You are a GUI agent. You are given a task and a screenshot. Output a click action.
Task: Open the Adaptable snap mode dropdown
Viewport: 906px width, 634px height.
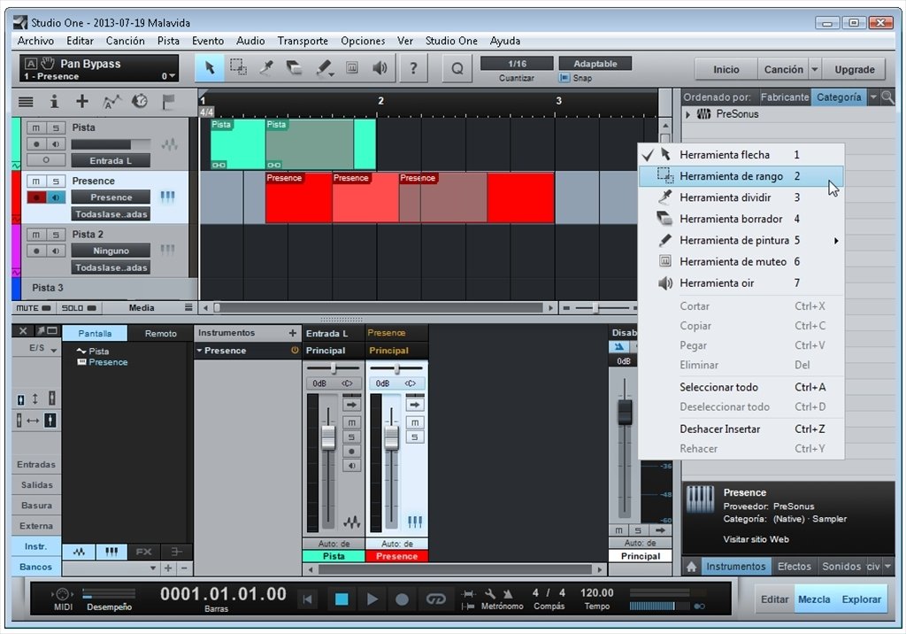point(595,64)
